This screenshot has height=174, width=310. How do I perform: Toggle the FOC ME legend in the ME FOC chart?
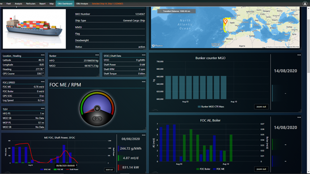point(58,169)
